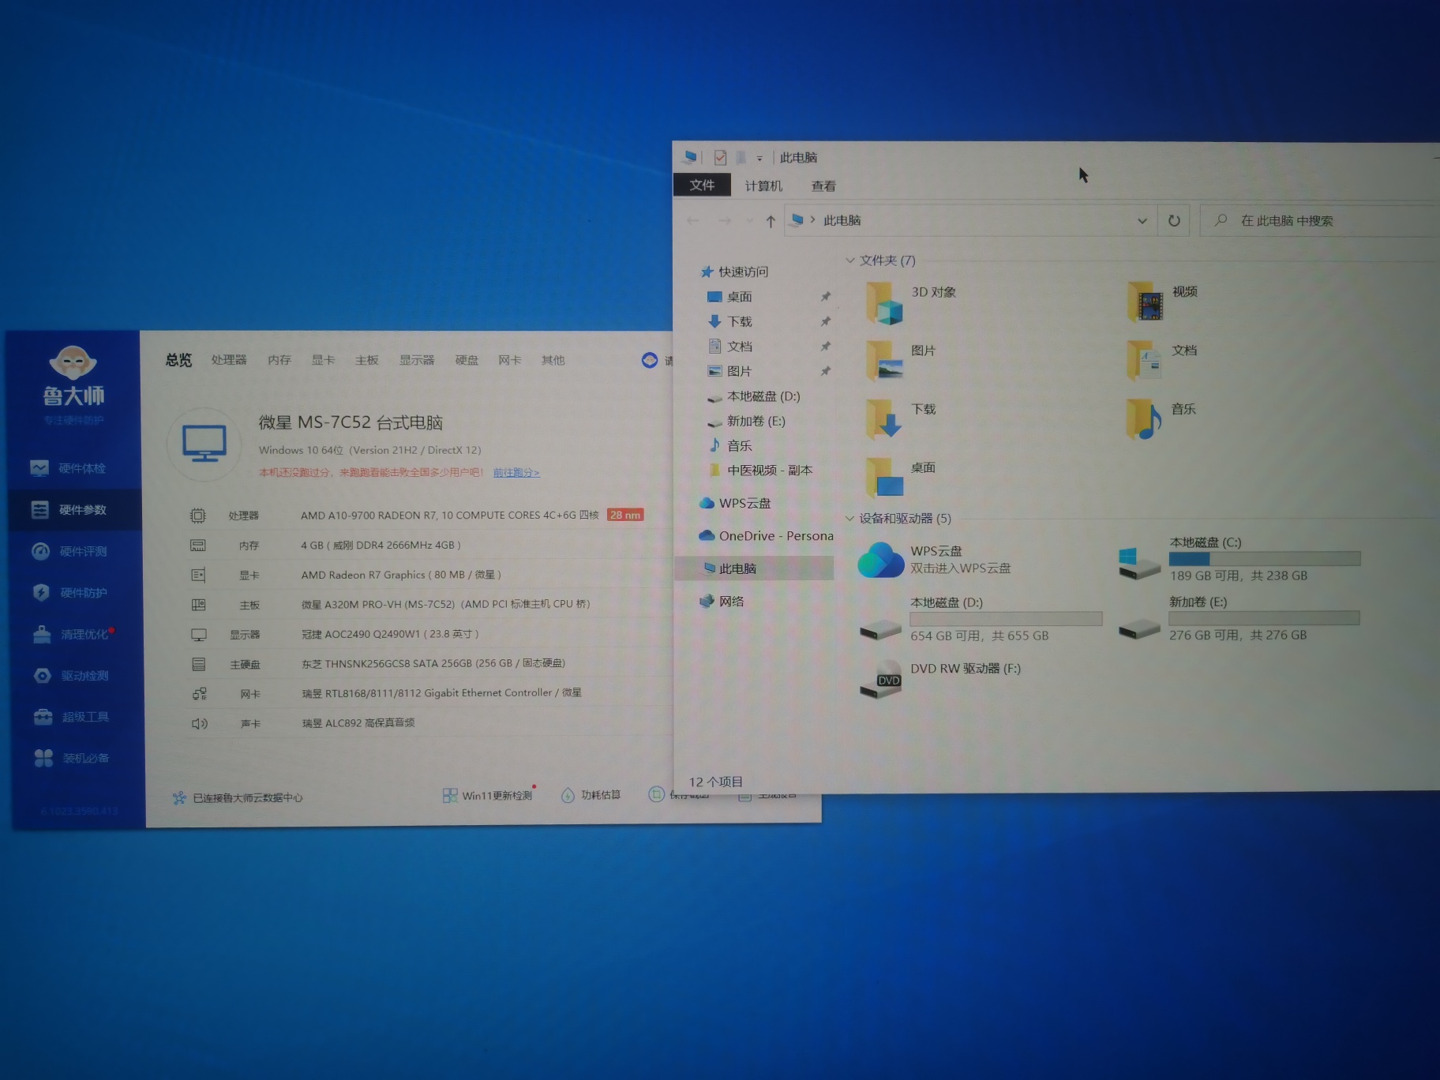Open 超级工具 in Lu Dashi sidebar
The image size is (1440, 1080).
[71, 717]
